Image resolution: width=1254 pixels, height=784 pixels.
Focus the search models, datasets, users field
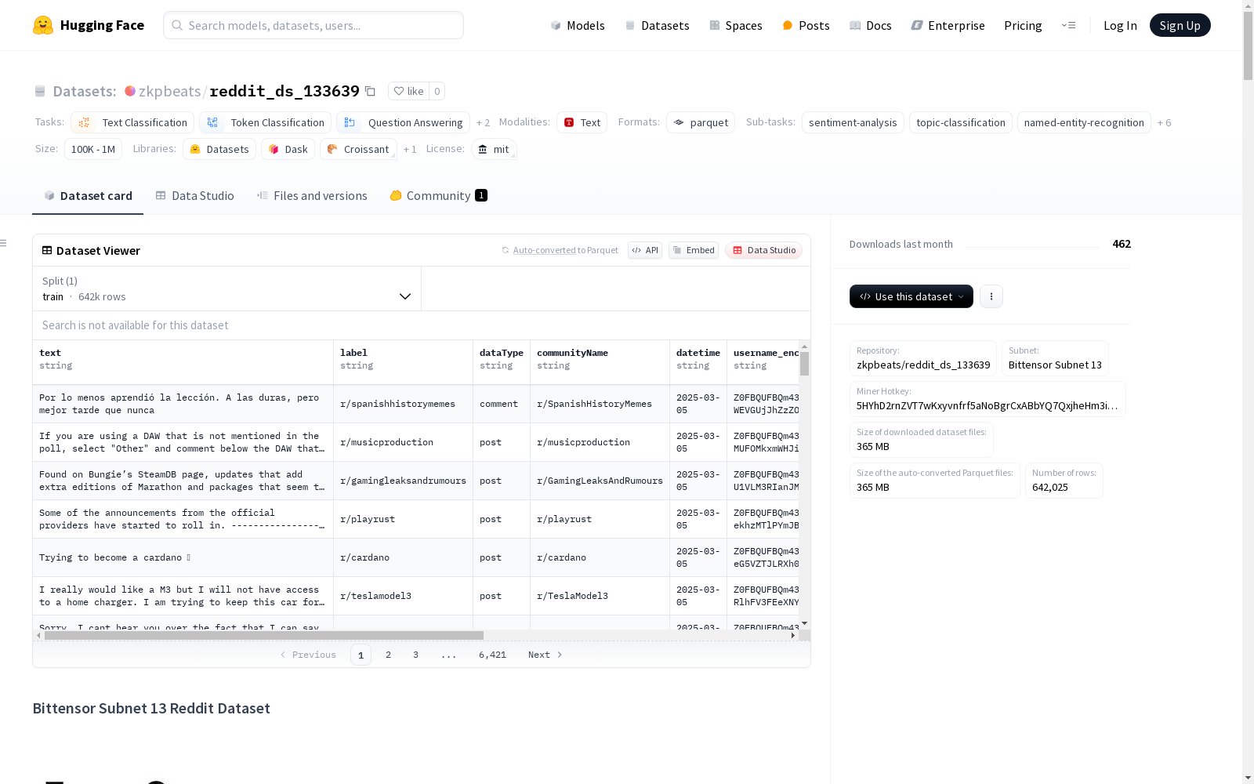point(313,25)
